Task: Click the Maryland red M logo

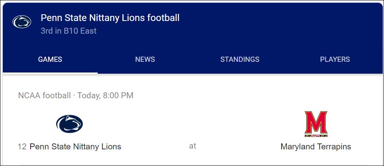Action: [316, 124]
